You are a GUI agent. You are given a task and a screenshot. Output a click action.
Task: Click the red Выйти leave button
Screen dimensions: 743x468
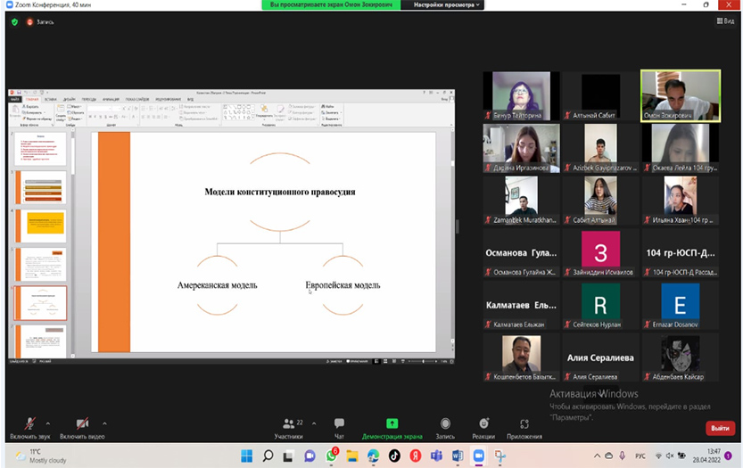coord(720,428)
